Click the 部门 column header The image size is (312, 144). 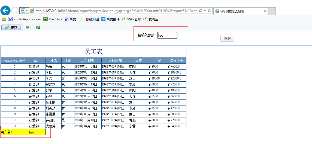37,60
